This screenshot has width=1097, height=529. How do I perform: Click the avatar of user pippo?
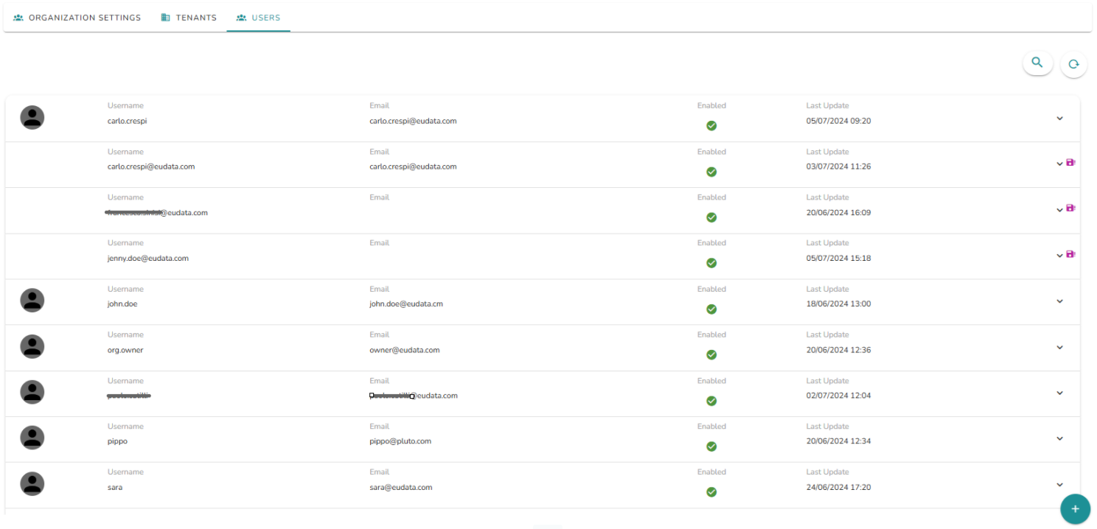point(32,438)
